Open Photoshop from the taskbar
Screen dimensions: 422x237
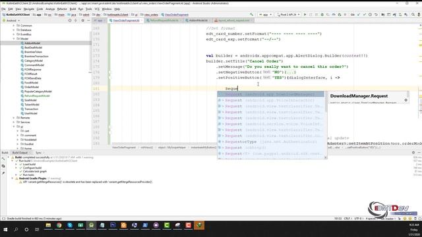113,225
